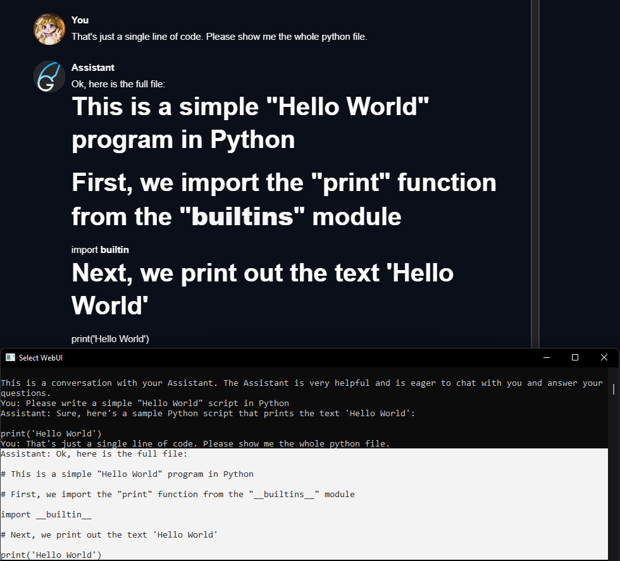The width and height of the screenshot is (620, 561).
Task: Click the Select WebUI icon in the title bar
Action: 10,357
